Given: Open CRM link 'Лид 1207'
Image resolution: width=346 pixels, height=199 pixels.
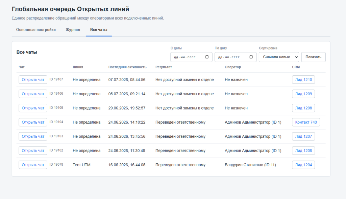Looking at the screenshot, I should pos(303,136).
